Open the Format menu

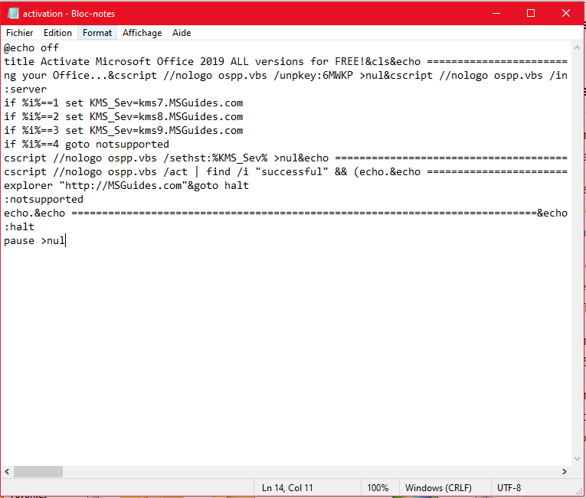[97, 33]
